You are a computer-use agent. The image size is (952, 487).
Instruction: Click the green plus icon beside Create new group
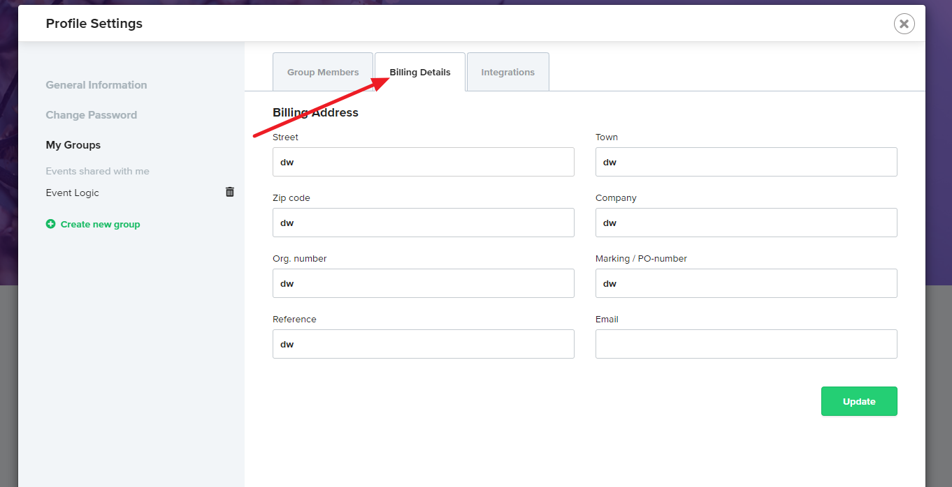[50, 224]
